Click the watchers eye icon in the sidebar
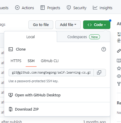This screenshot has height=123, width=121. (x=119, y=76)
